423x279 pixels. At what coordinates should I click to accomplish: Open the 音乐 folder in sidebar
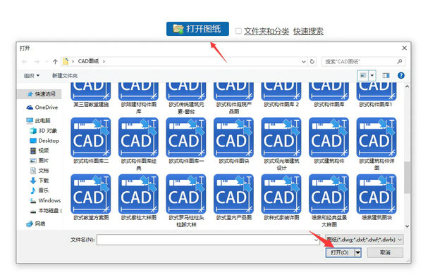(x=39, y=190)
